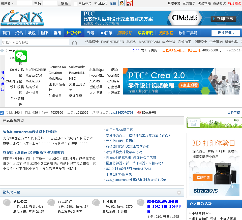The height and width of the screenshot is (220, 242).
Task: Open the 开思论坛 nav tab
Action: click(x=74, y=33)
